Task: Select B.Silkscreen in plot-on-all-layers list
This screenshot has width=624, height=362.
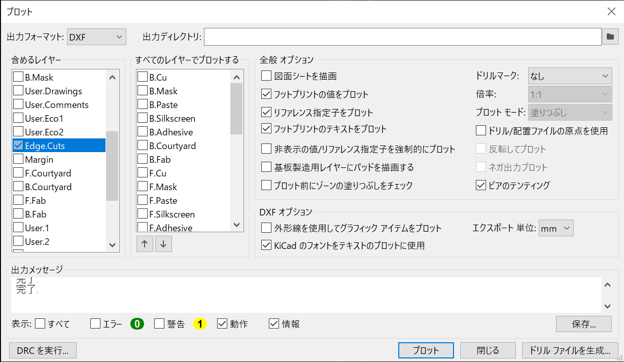Action: 172,119
